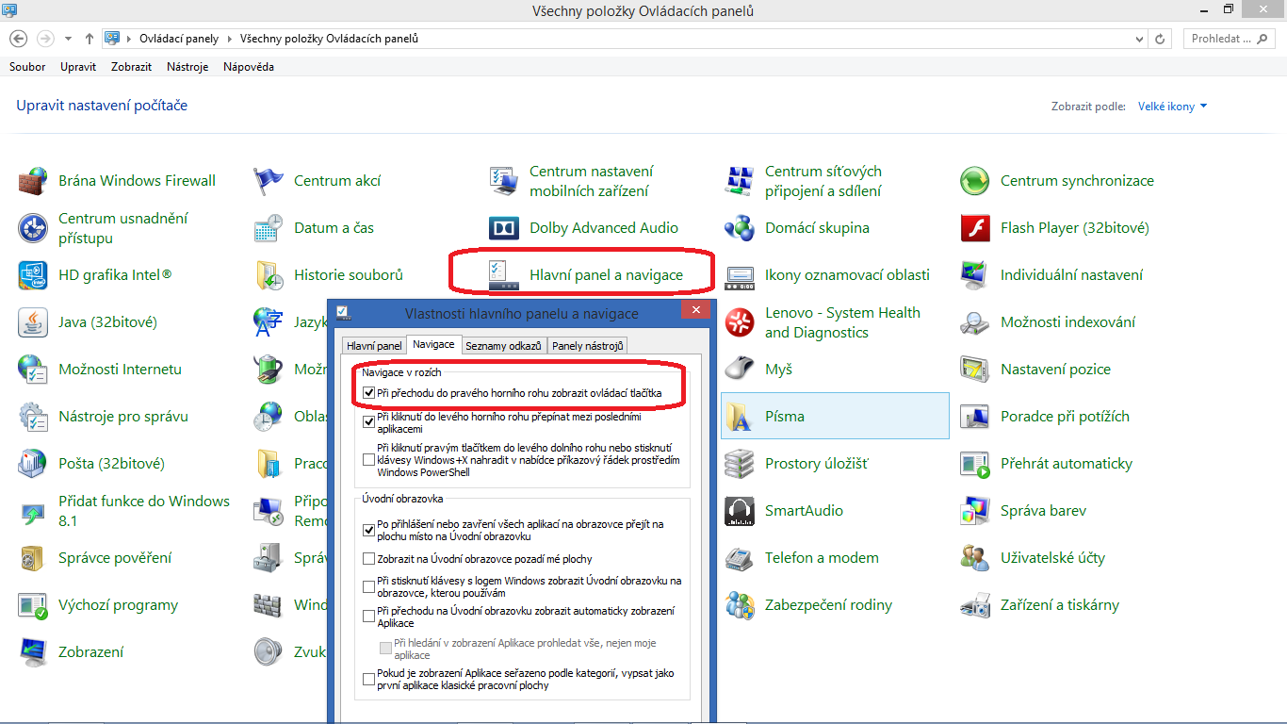Open Možnosti Internetu
The width and height of the screenshot is (1287, 724).
click(100, 370)
